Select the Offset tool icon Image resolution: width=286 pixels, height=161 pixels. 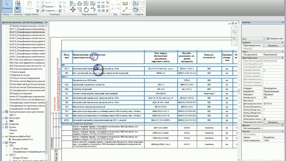click(x=80, y=3)
